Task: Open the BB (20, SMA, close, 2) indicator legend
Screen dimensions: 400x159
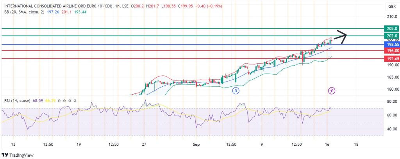Action: click(x=24, y=12)
